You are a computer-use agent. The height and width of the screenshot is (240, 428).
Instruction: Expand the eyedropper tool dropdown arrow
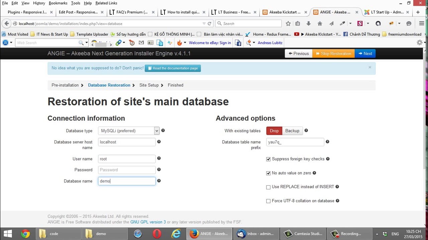click(x=350, y=24)
